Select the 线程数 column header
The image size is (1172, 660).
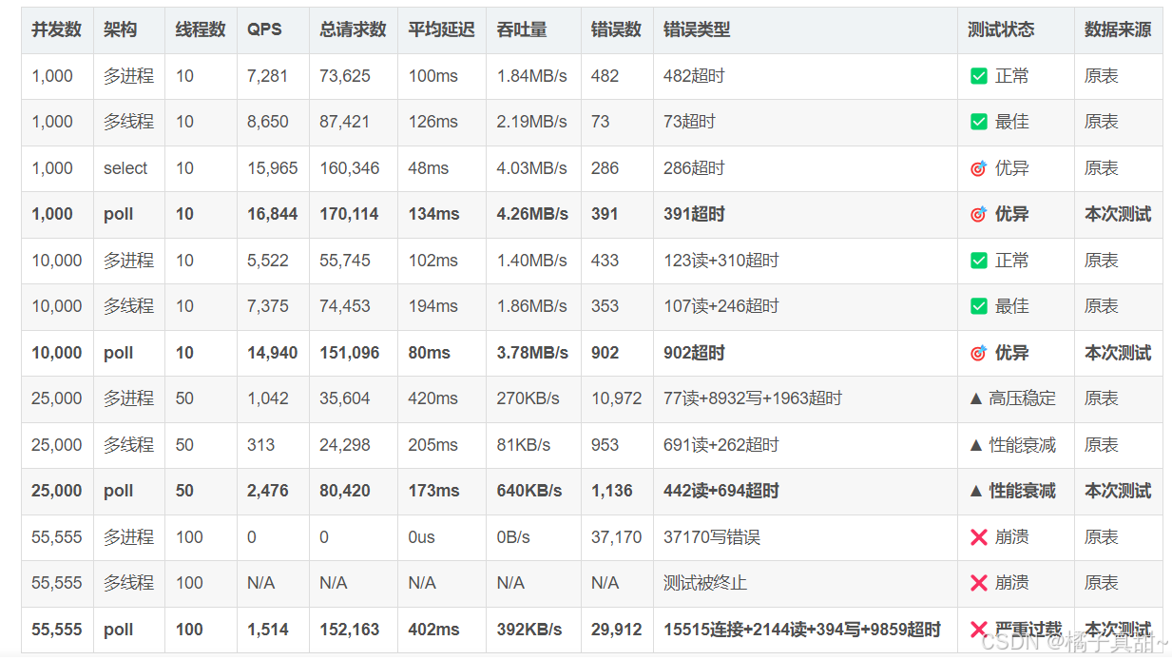[201, 30]
